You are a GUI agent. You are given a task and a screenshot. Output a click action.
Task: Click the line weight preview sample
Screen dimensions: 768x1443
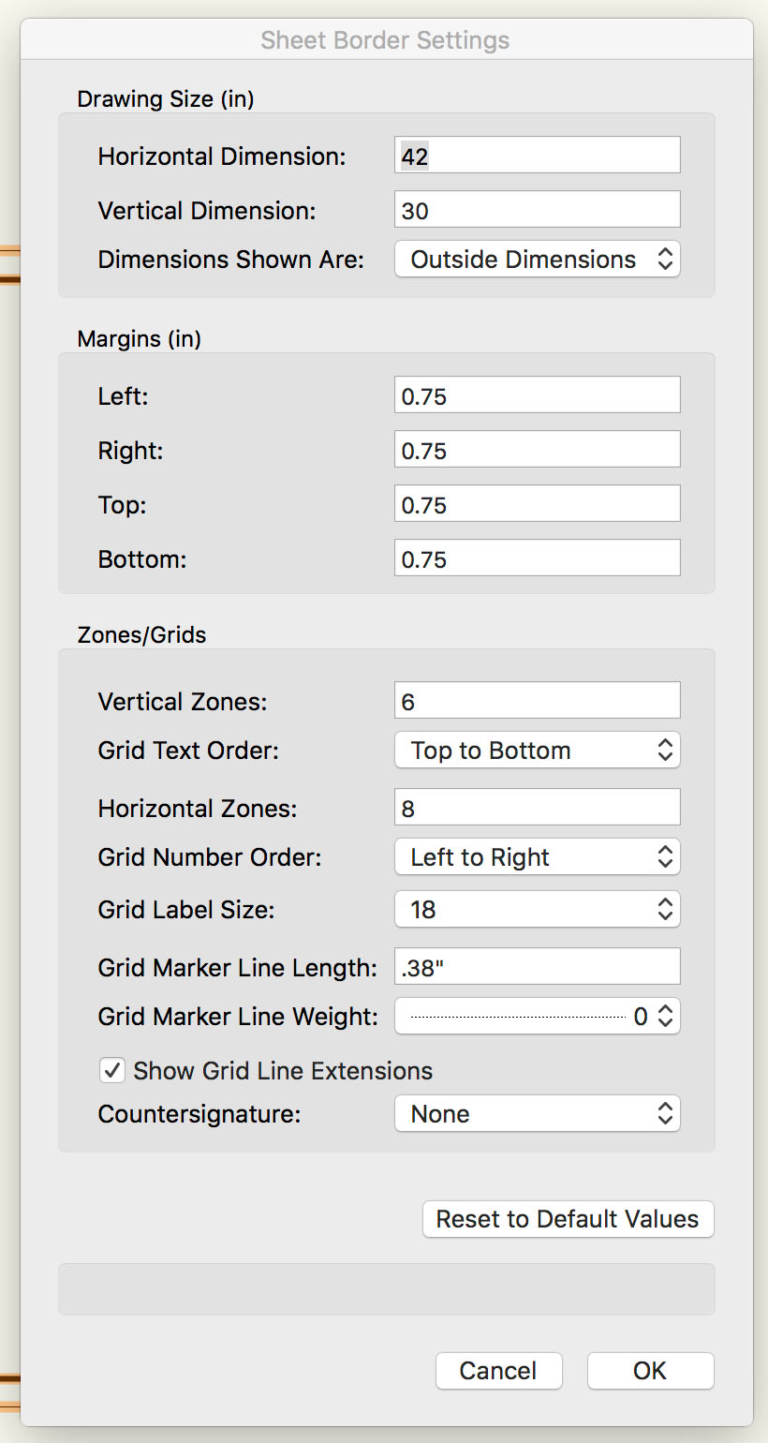pos(517,1017)
